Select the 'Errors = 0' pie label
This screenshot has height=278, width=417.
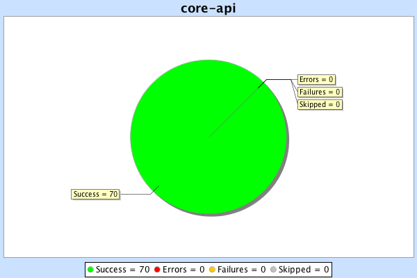click(316, 79)
